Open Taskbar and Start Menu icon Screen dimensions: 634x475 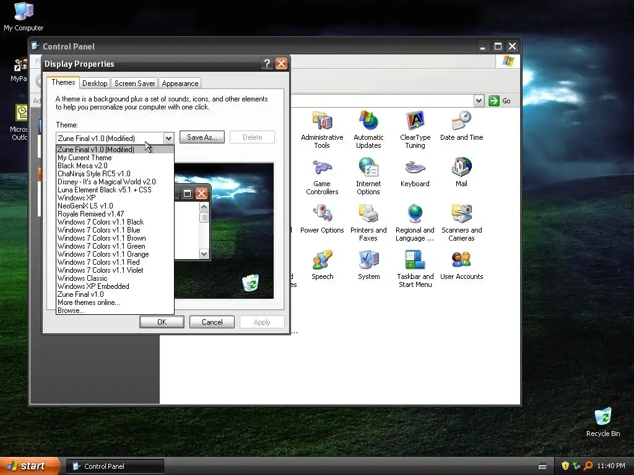[x=415, y=268]
